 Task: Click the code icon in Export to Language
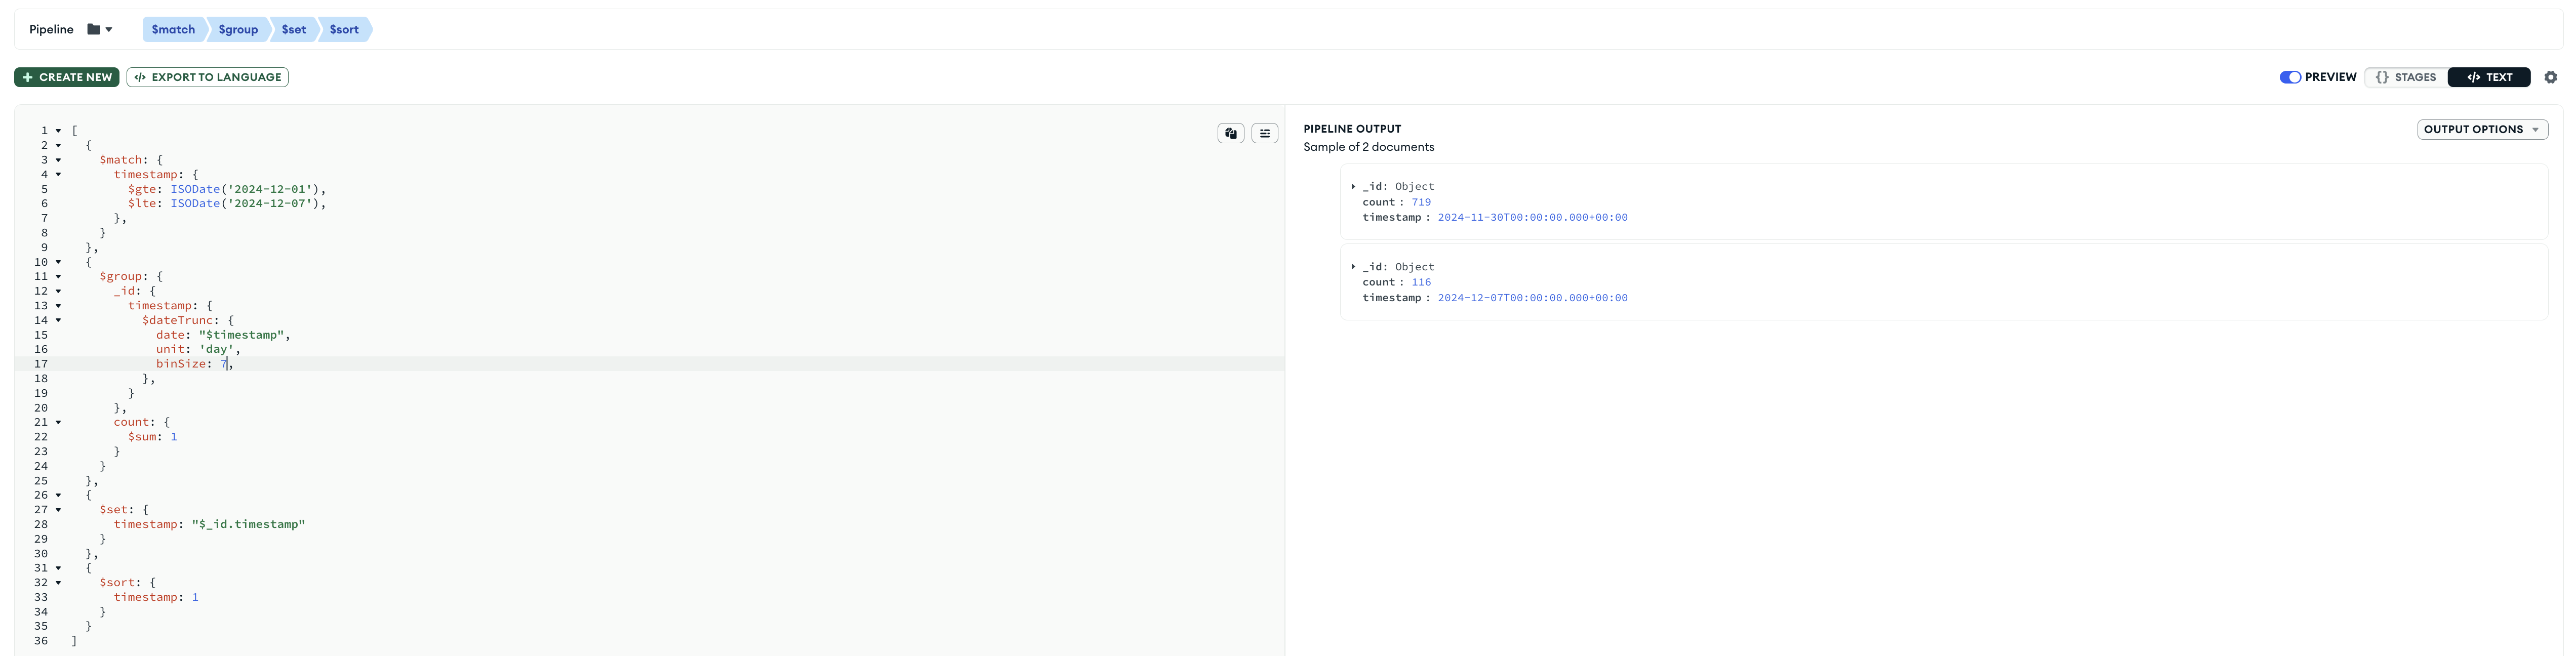tap(140, 77)
